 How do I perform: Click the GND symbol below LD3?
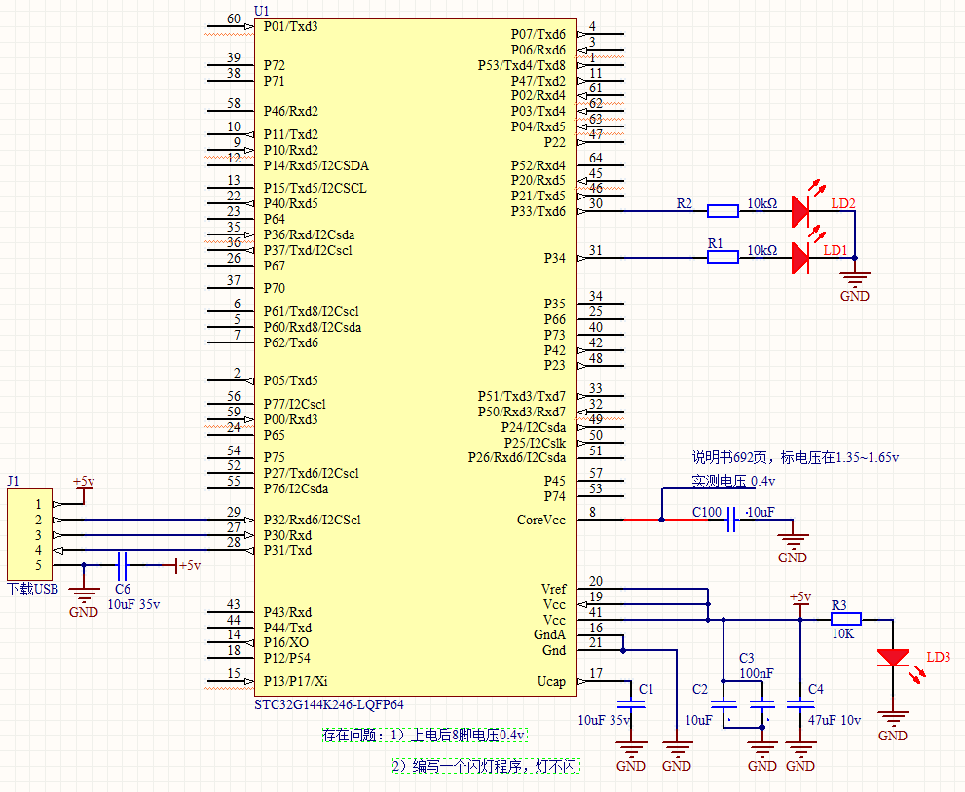coord(892,725)
